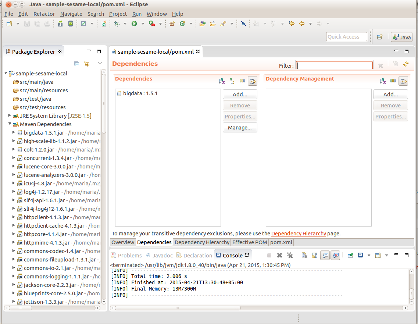Open the Package Explorer view menu triangle
This screenshot has width=418, height=324.
(x=100, y=63)
